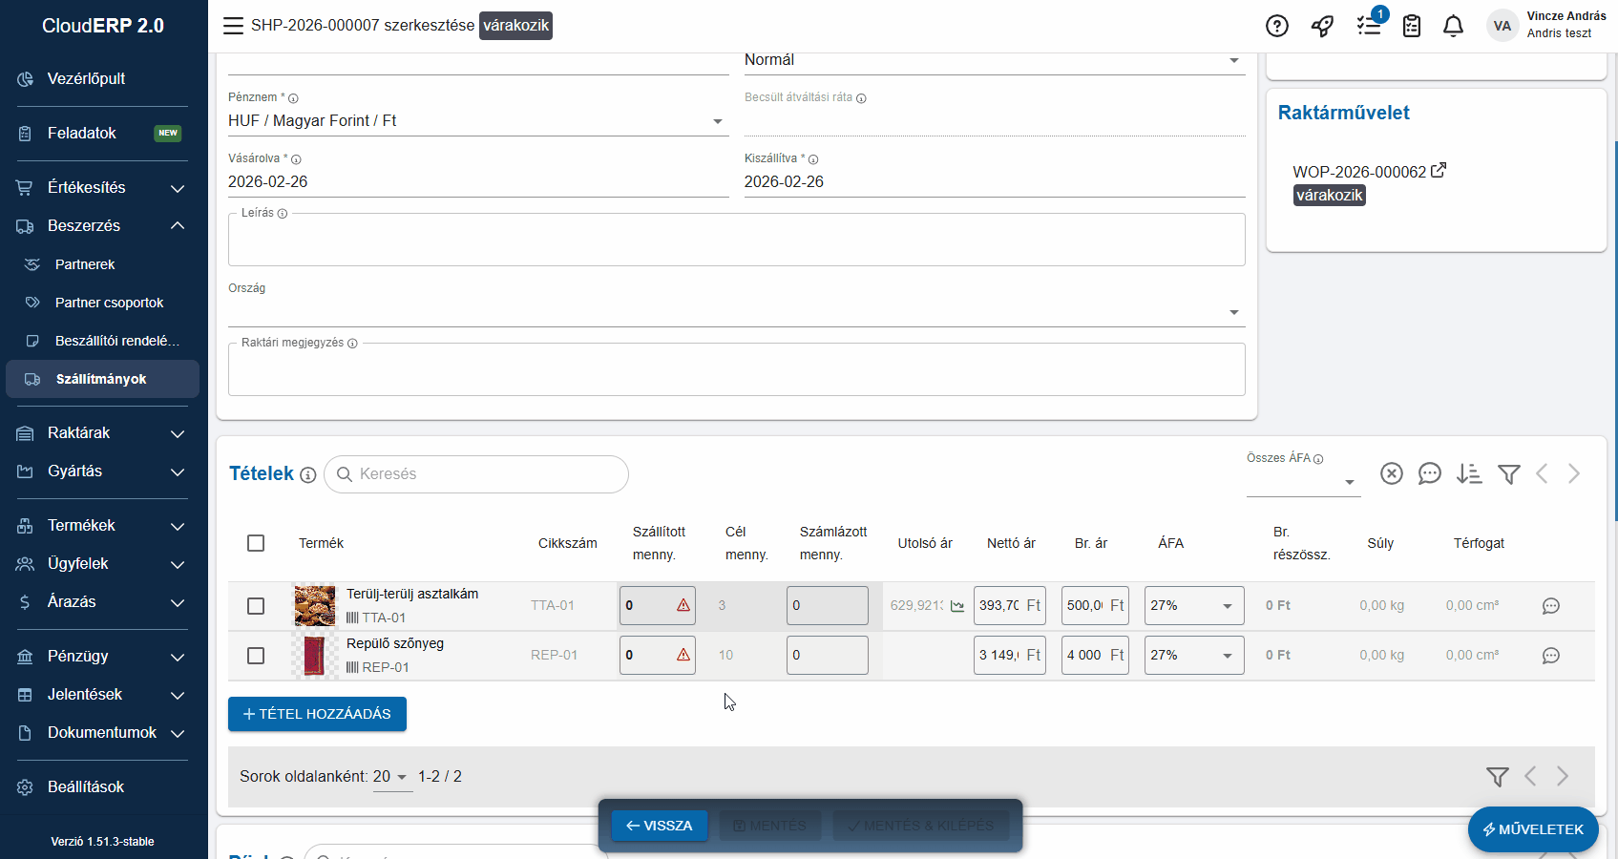Toggle the select-all checkbox in items header
The image size is (1618, 859).
pyautogui.click(x=256, y=543)
